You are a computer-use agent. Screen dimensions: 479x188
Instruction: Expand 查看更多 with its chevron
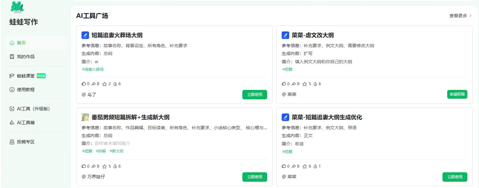point(460,15)
